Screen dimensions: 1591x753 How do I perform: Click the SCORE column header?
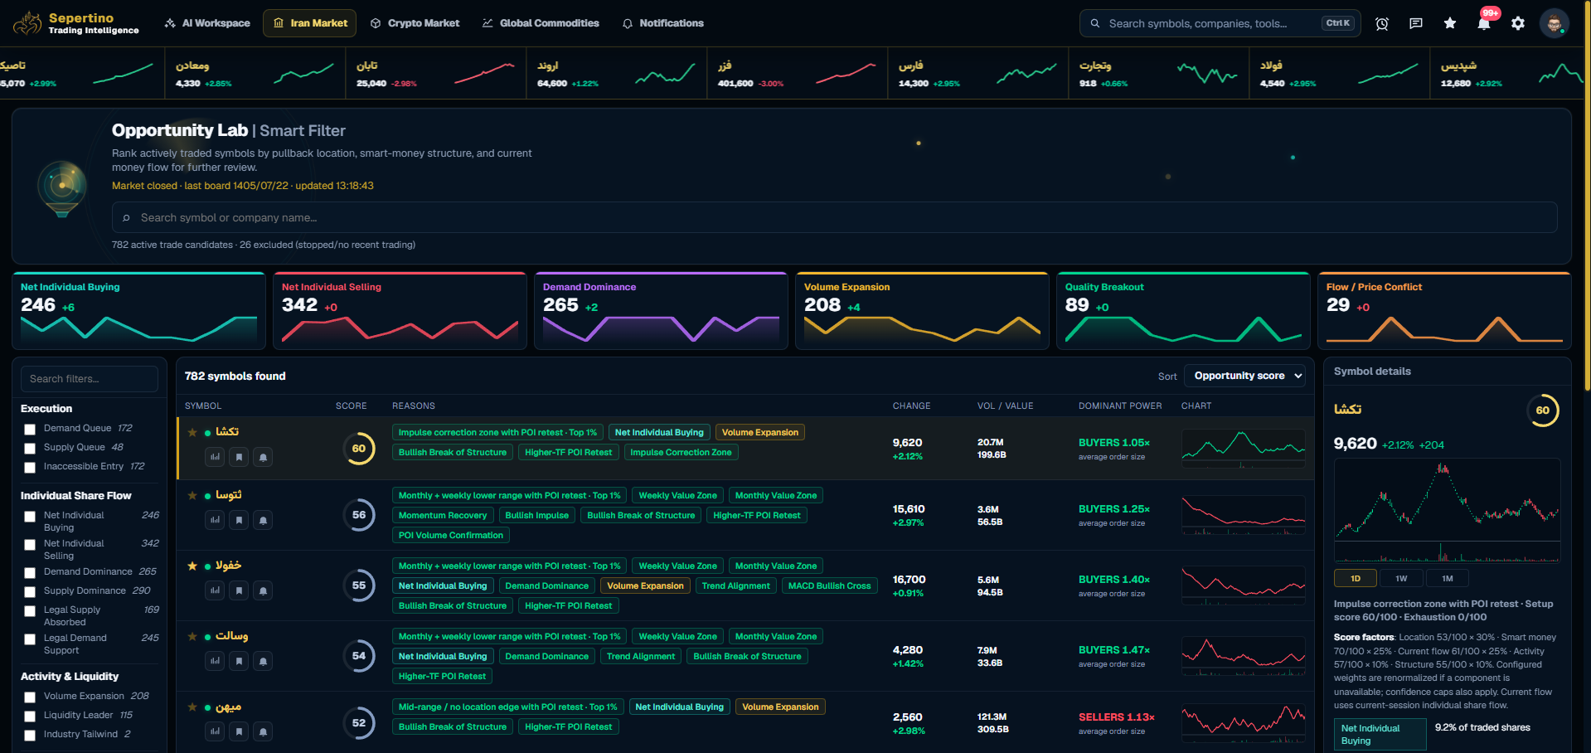tap(352, 406)
